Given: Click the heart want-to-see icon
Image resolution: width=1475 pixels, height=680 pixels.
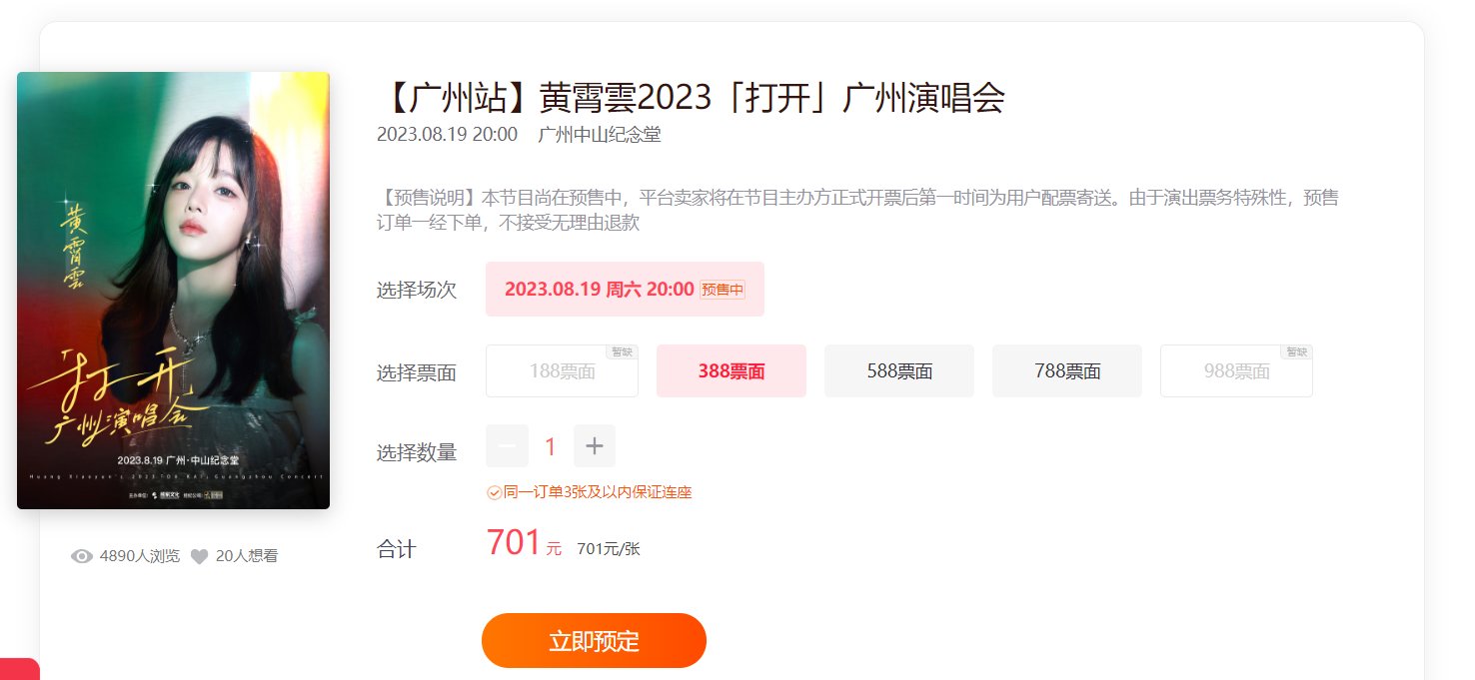Looking at the screenshot, I should [x=199, y=556].
